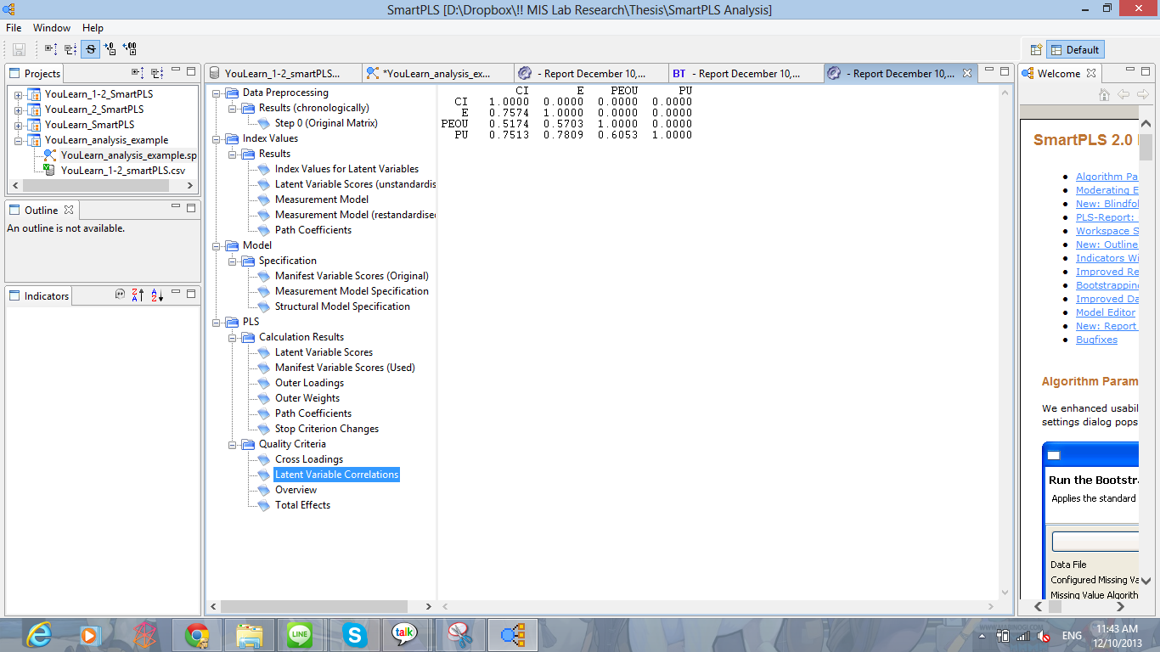Open the Workspace S… link in Welcome
Viewport: 1160px width, 652px height.
point(1107,231)
